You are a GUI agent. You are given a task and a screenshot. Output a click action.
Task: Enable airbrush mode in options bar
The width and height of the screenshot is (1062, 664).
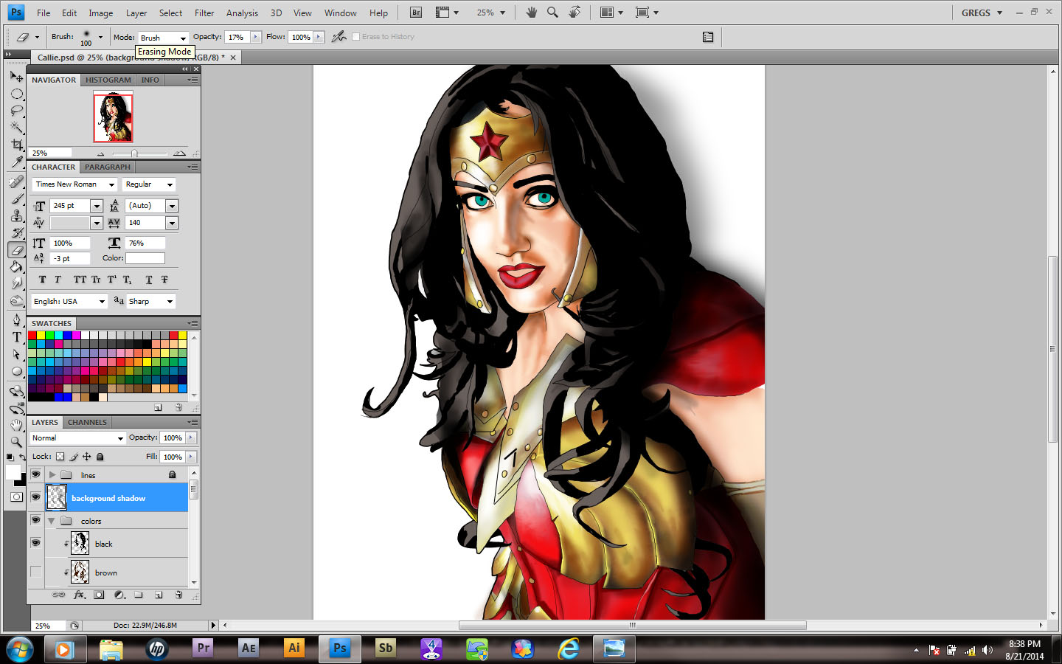339,37
